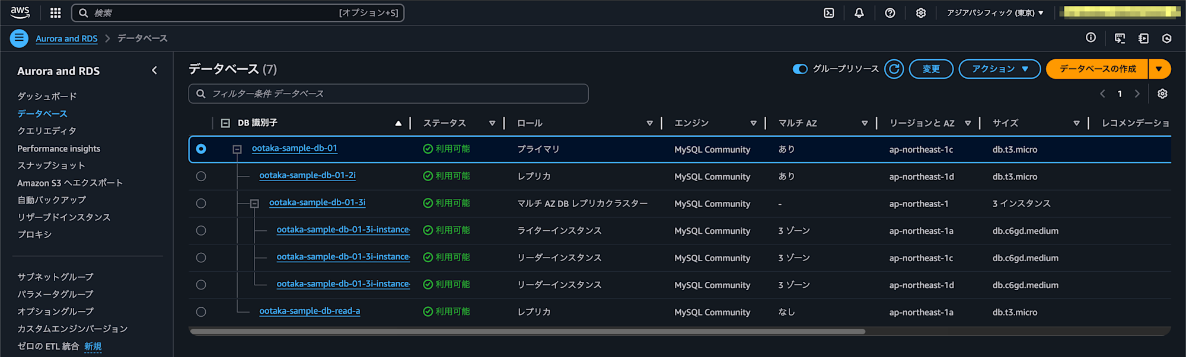Open Zero-ETL integrations in the sidebar

pyautogui.click(x=48, y=346)
